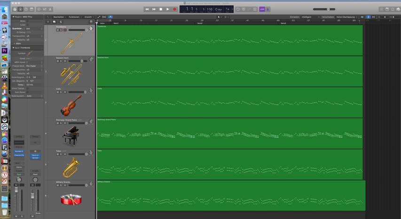Expand the Mehr disclosure triangle
The height and width of the screenshot is (219, 401).
(14, 44)
